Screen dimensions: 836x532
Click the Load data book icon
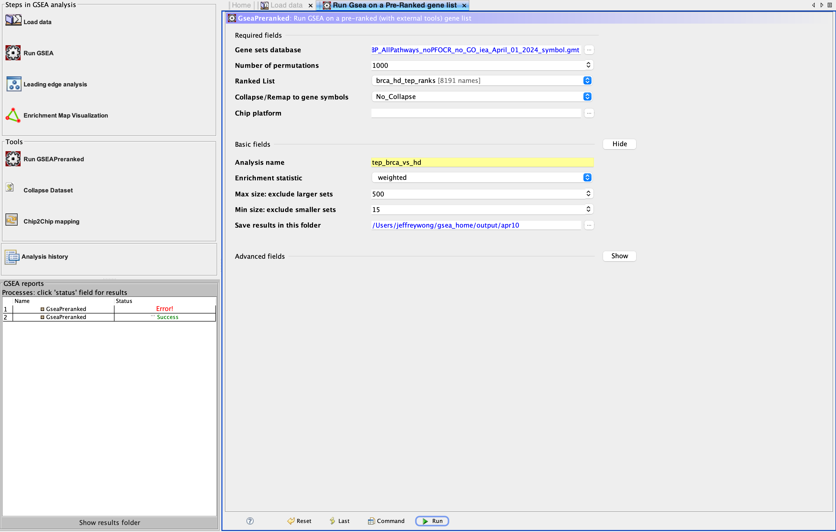(13, 20)
